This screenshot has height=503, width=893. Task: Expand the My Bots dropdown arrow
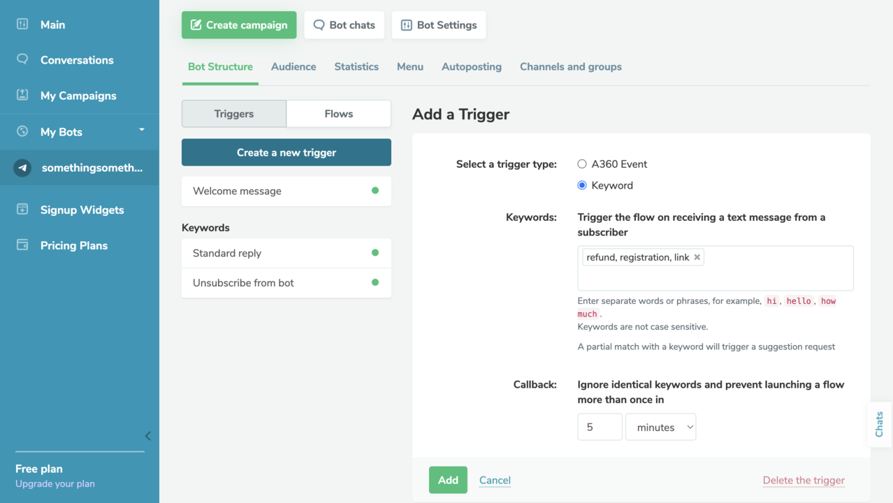pos(142,130)
